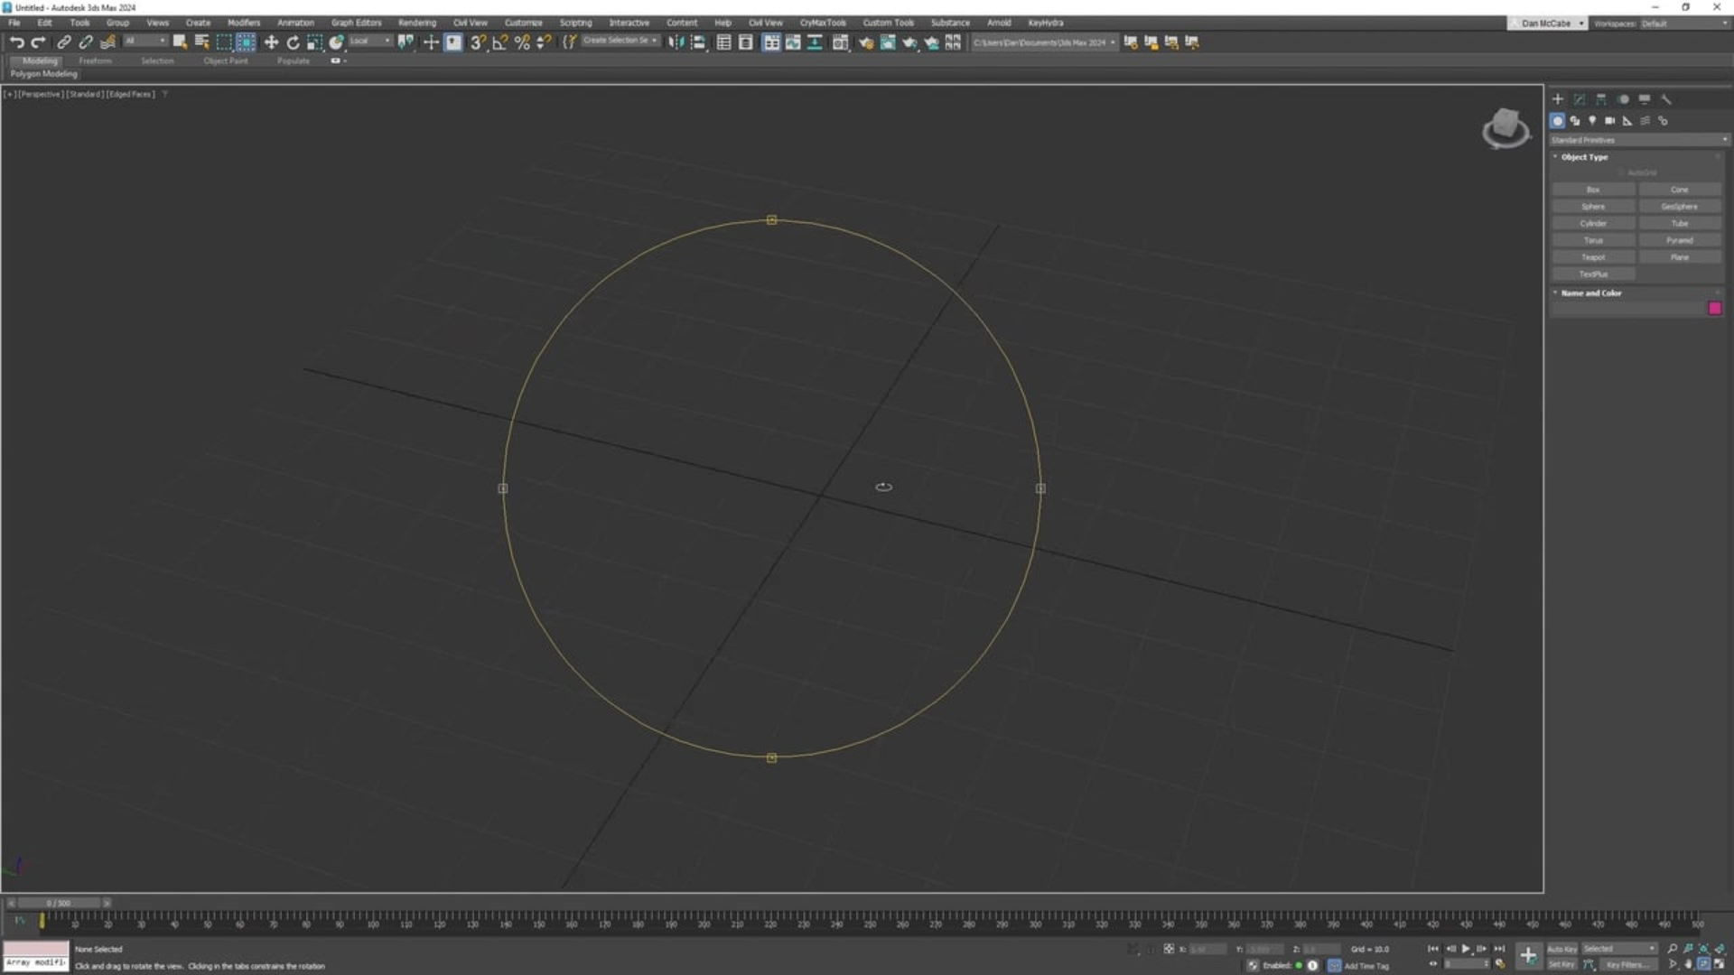The width and height of the screenshot is (1734, 975).
Task: Switch to the Freeform ribbon tab
Action: pyautogui.click(x=95, y=60)
